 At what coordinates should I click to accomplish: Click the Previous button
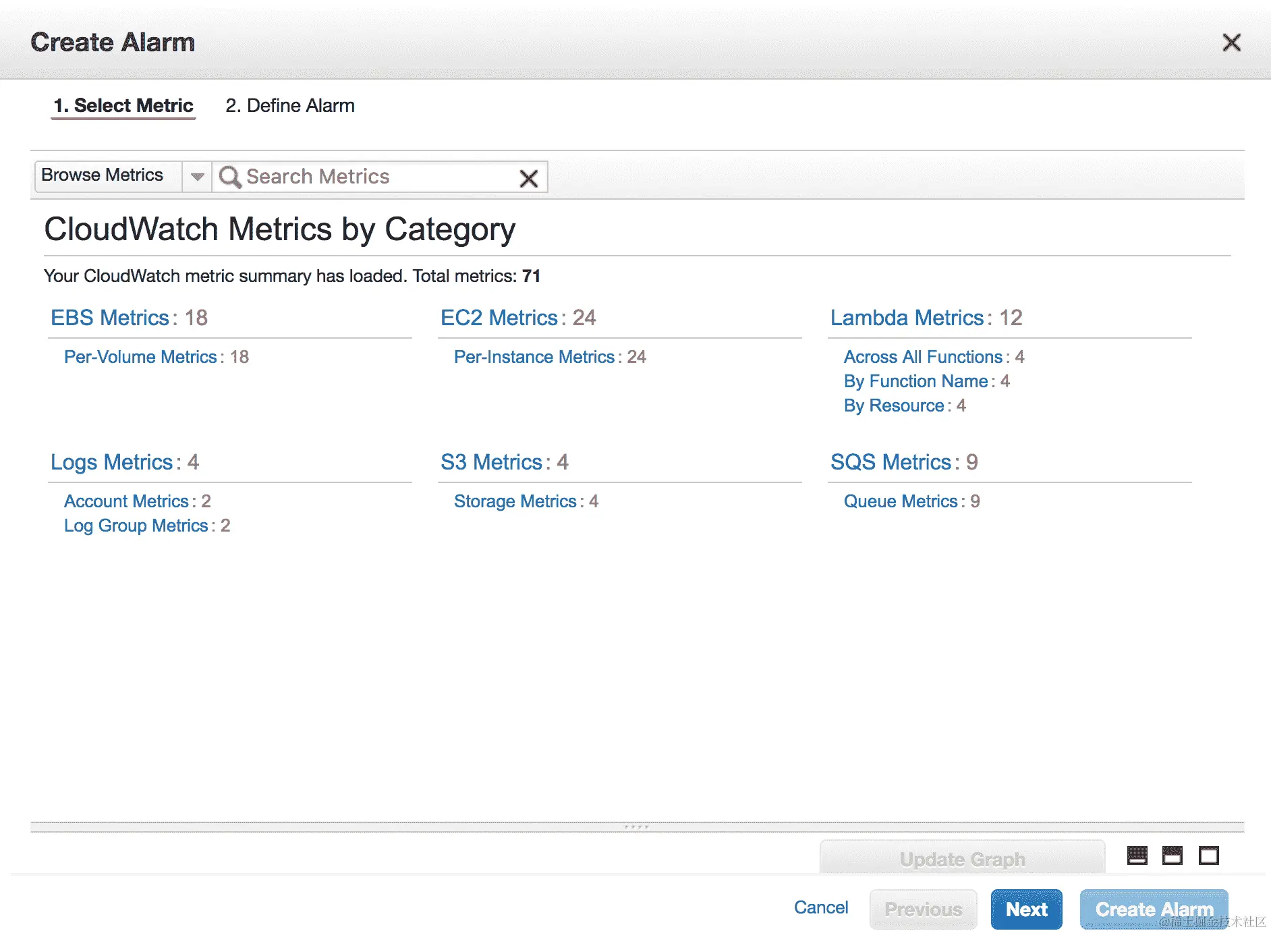coord(924,909)
